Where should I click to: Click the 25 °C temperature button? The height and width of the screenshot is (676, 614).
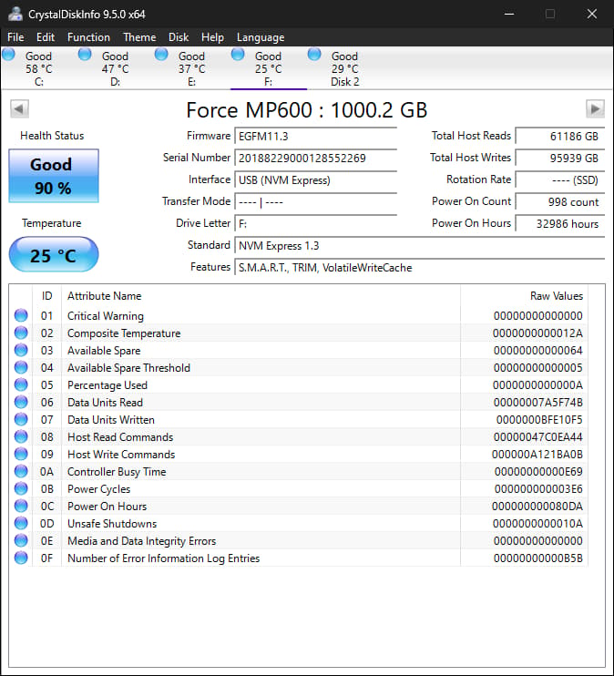pos(54,255)
